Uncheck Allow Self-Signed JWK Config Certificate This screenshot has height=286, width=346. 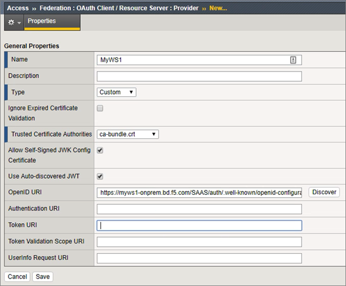click(100, 150)
